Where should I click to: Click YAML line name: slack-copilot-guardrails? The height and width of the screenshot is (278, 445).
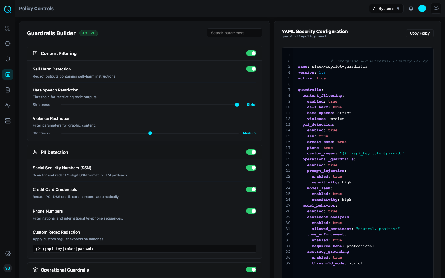333,66
